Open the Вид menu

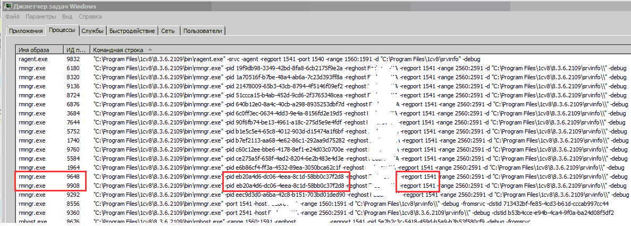pos(67,16)
